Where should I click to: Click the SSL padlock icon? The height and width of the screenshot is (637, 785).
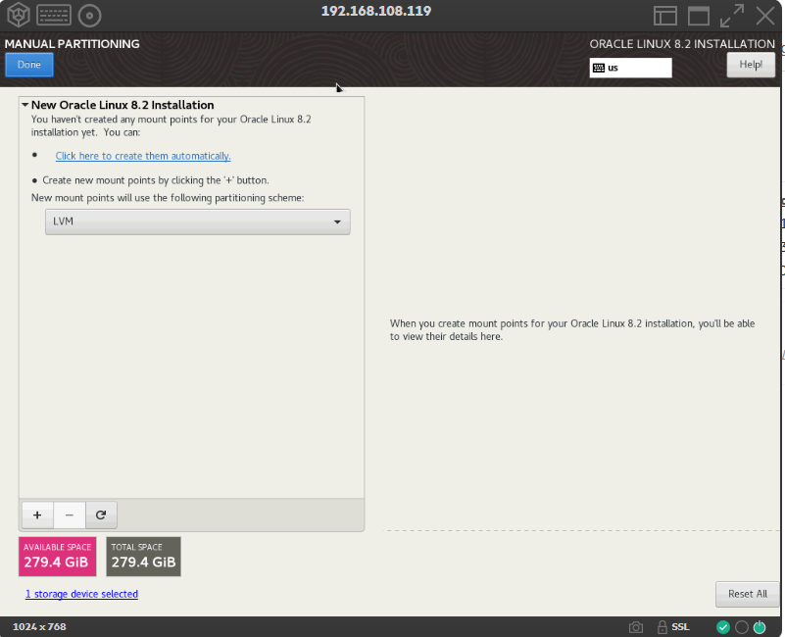pyautogui.click(x=662, y=627)
